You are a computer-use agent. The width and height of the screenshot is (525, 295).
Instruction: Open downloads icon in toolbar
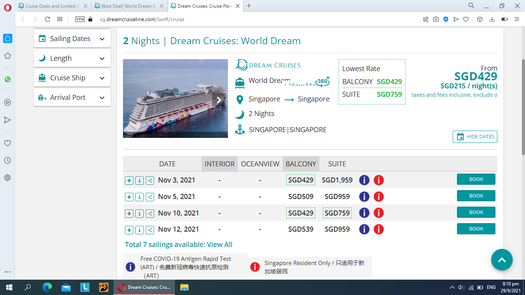(x=492, y=19)
